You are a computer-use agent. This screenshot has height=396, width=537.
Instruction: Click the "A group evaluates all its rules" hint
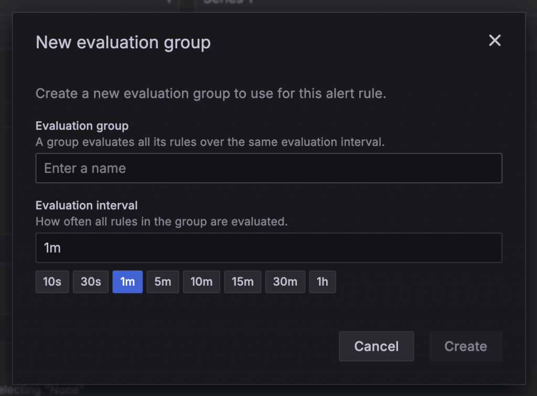tap(210, 142)
